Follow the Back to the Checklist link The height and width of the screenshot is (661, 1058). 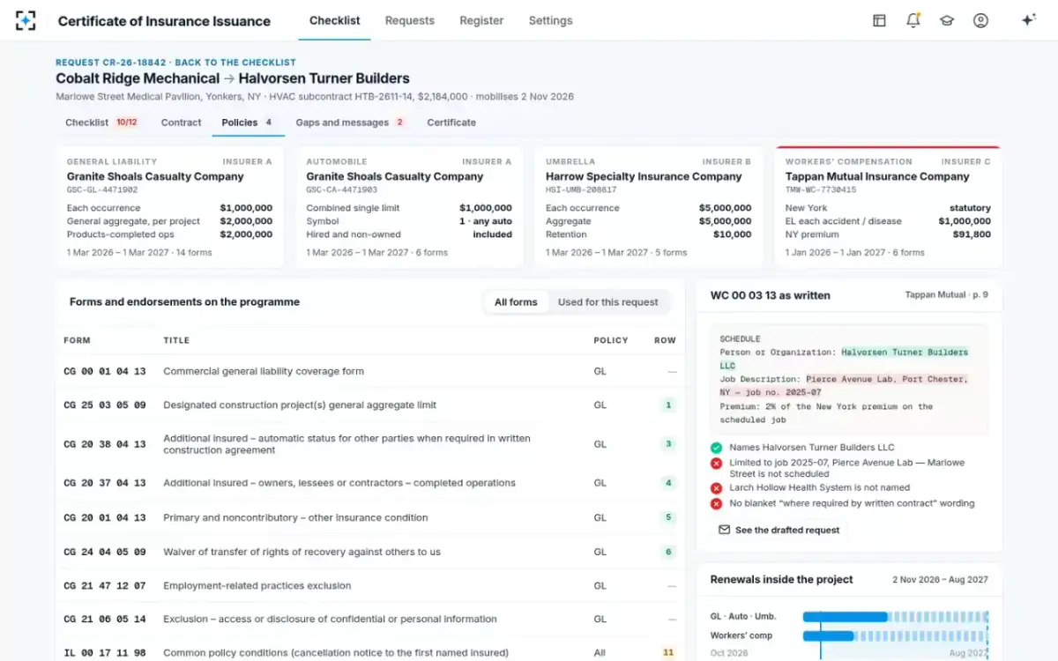[x=235, y=63]
